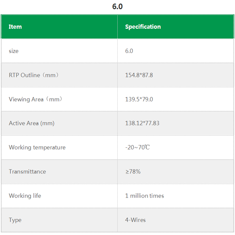Select the Working life row label
Screen dimensions: 235x235
tap(25, 196)
